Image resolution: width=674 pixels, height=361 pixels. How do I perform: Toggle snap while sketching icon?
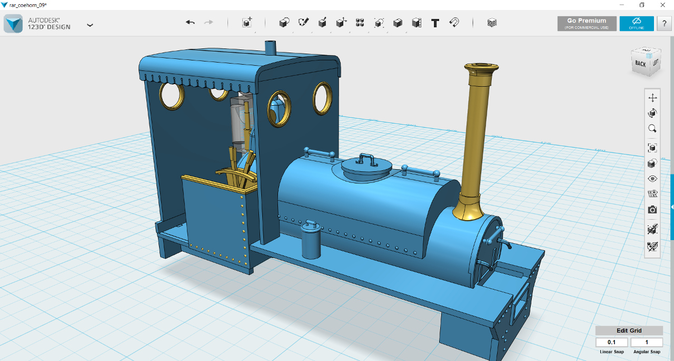pos(652,229)
